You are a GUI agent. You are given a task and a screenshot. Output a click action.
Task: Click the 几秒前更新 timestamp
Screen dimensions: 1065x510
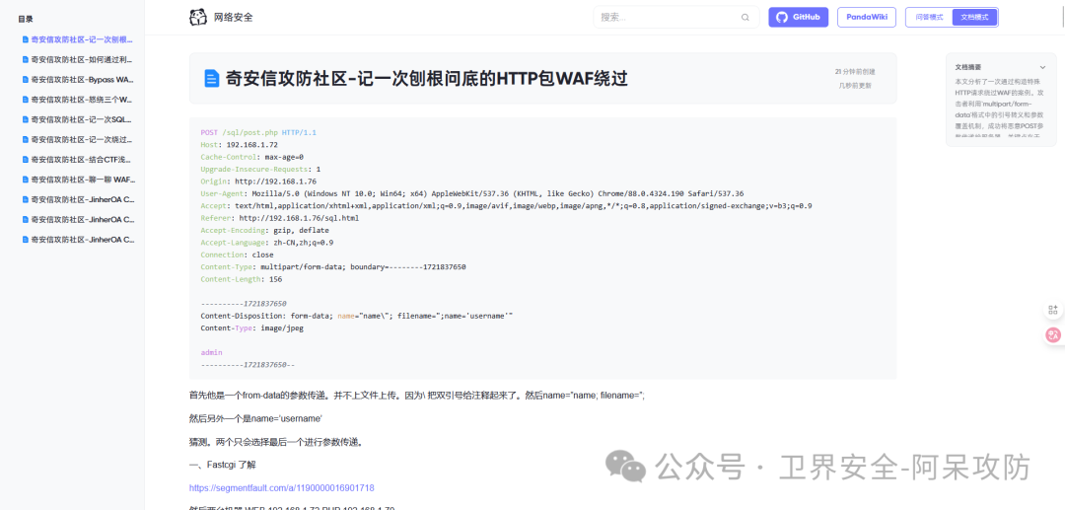(x=854, y=86)
